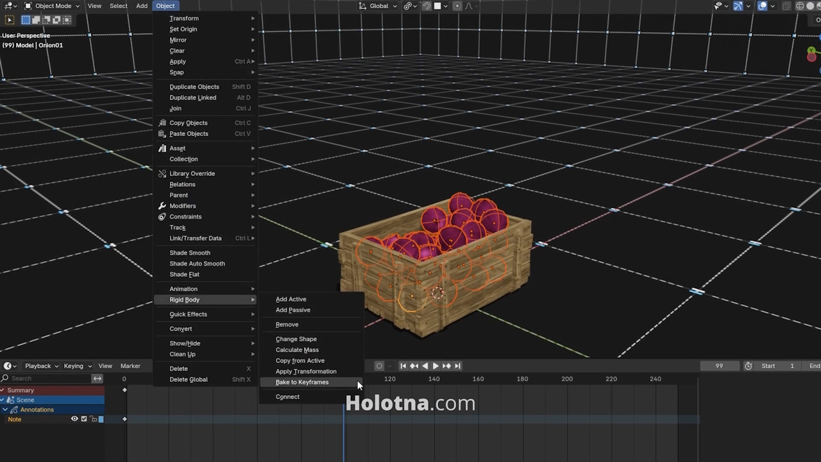Screen dimensions: 821x462
Task: Jump to previous keyframe
Action: [x=414, y=366]
